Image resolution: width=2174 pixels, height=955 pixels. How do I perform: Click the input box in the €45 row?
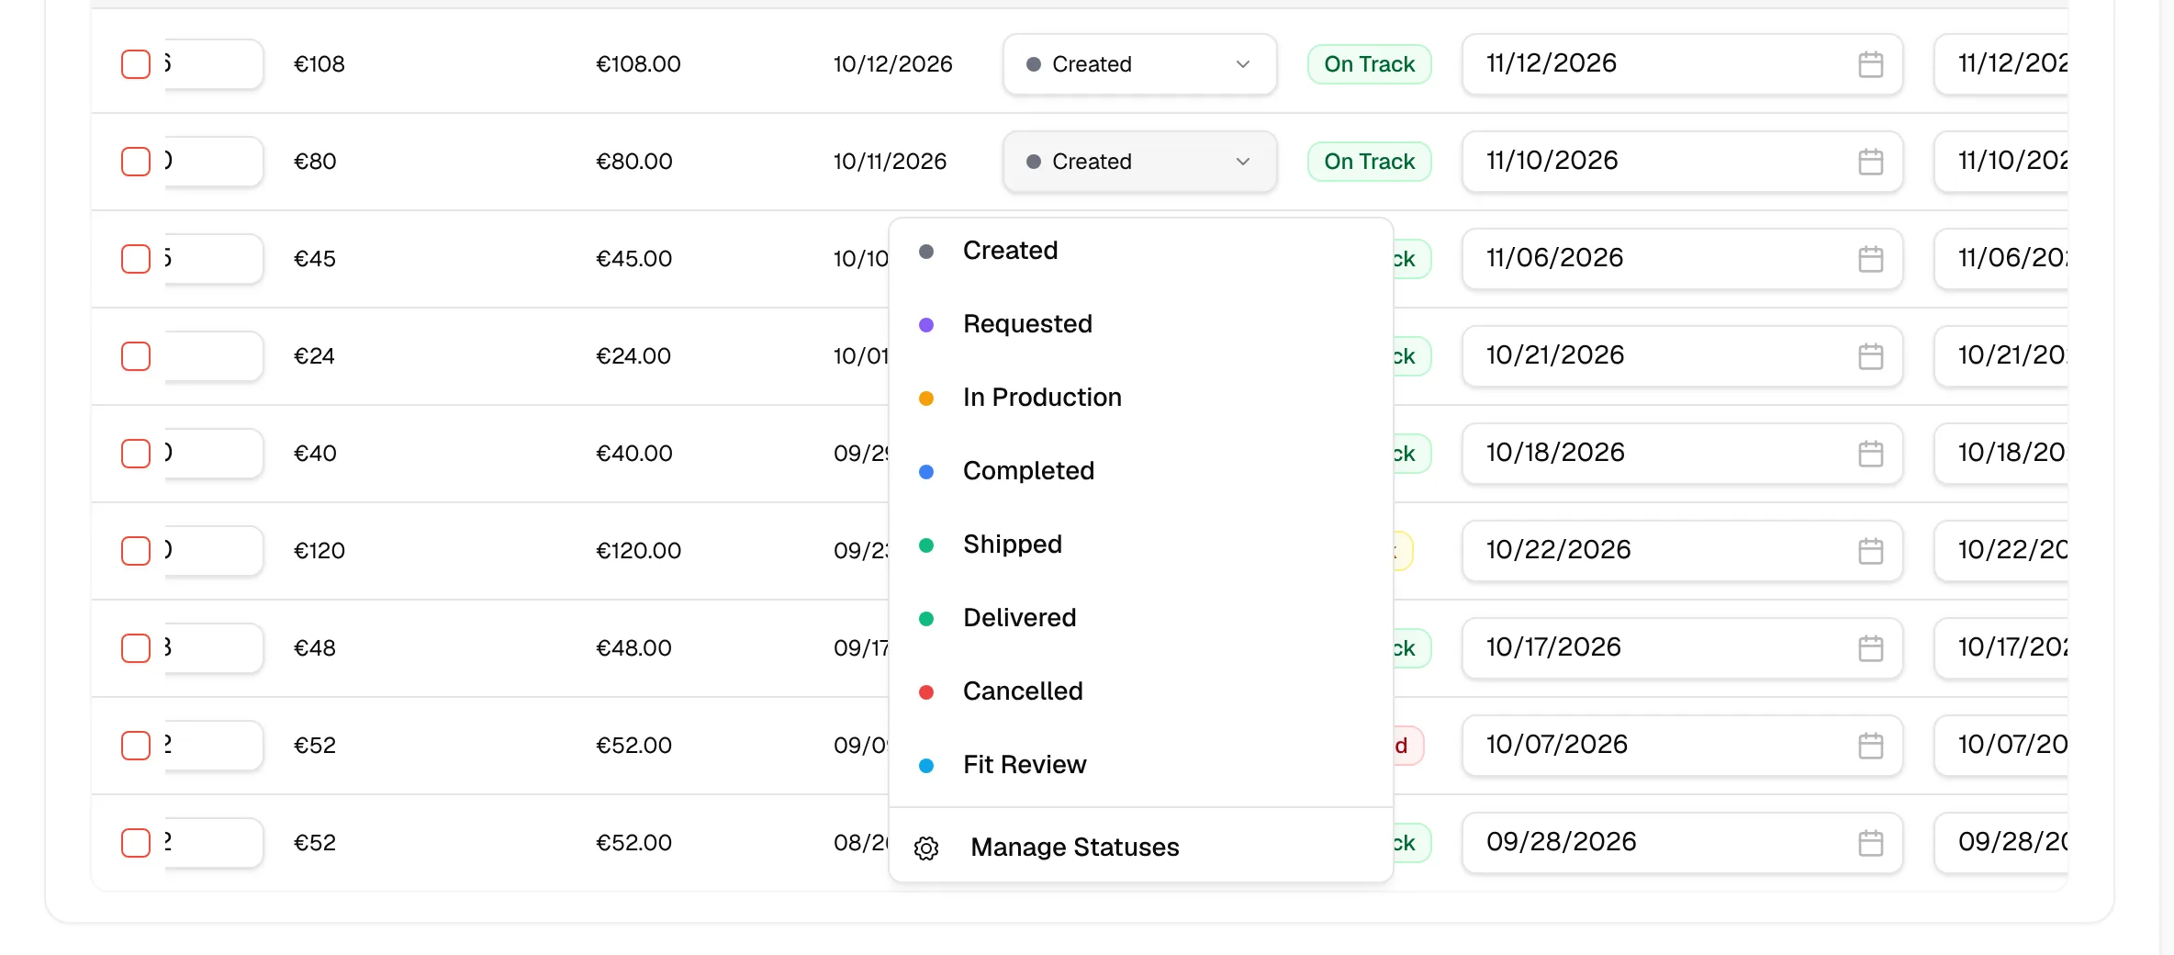click(214, 259)
